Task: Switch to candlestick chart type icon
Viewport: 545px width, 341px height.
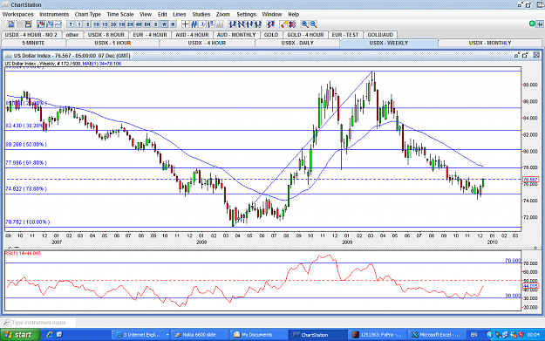Action: 41,24
